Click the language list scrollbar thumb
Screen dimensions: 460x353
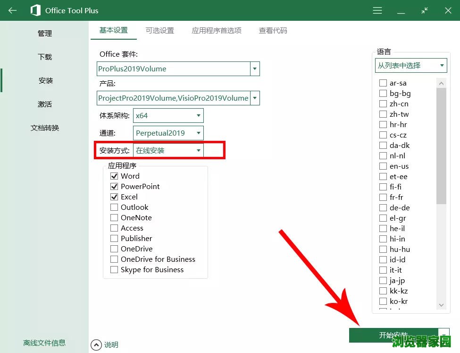pyautogui.click(x=441, y=146)
